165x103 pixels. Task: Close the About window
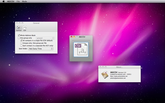(x=100, y=67)
